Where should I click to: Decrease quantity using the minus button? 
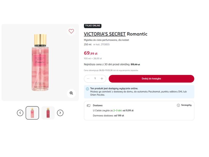88,78
